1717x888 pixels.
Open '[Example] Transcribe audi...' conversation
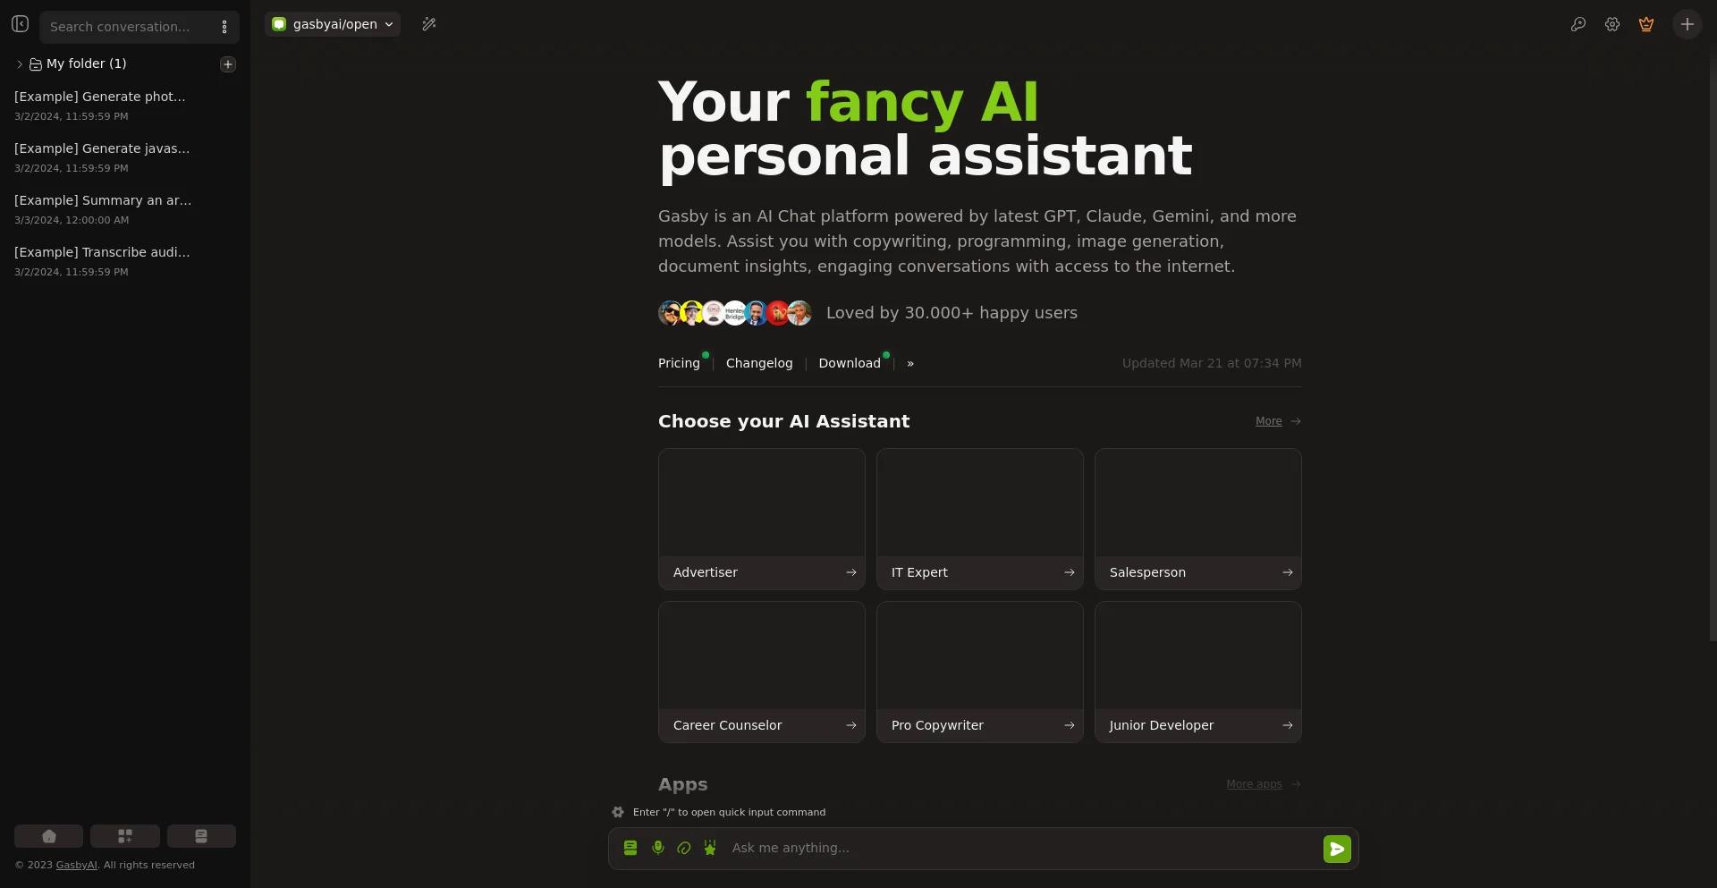click(x=125, y=261)
